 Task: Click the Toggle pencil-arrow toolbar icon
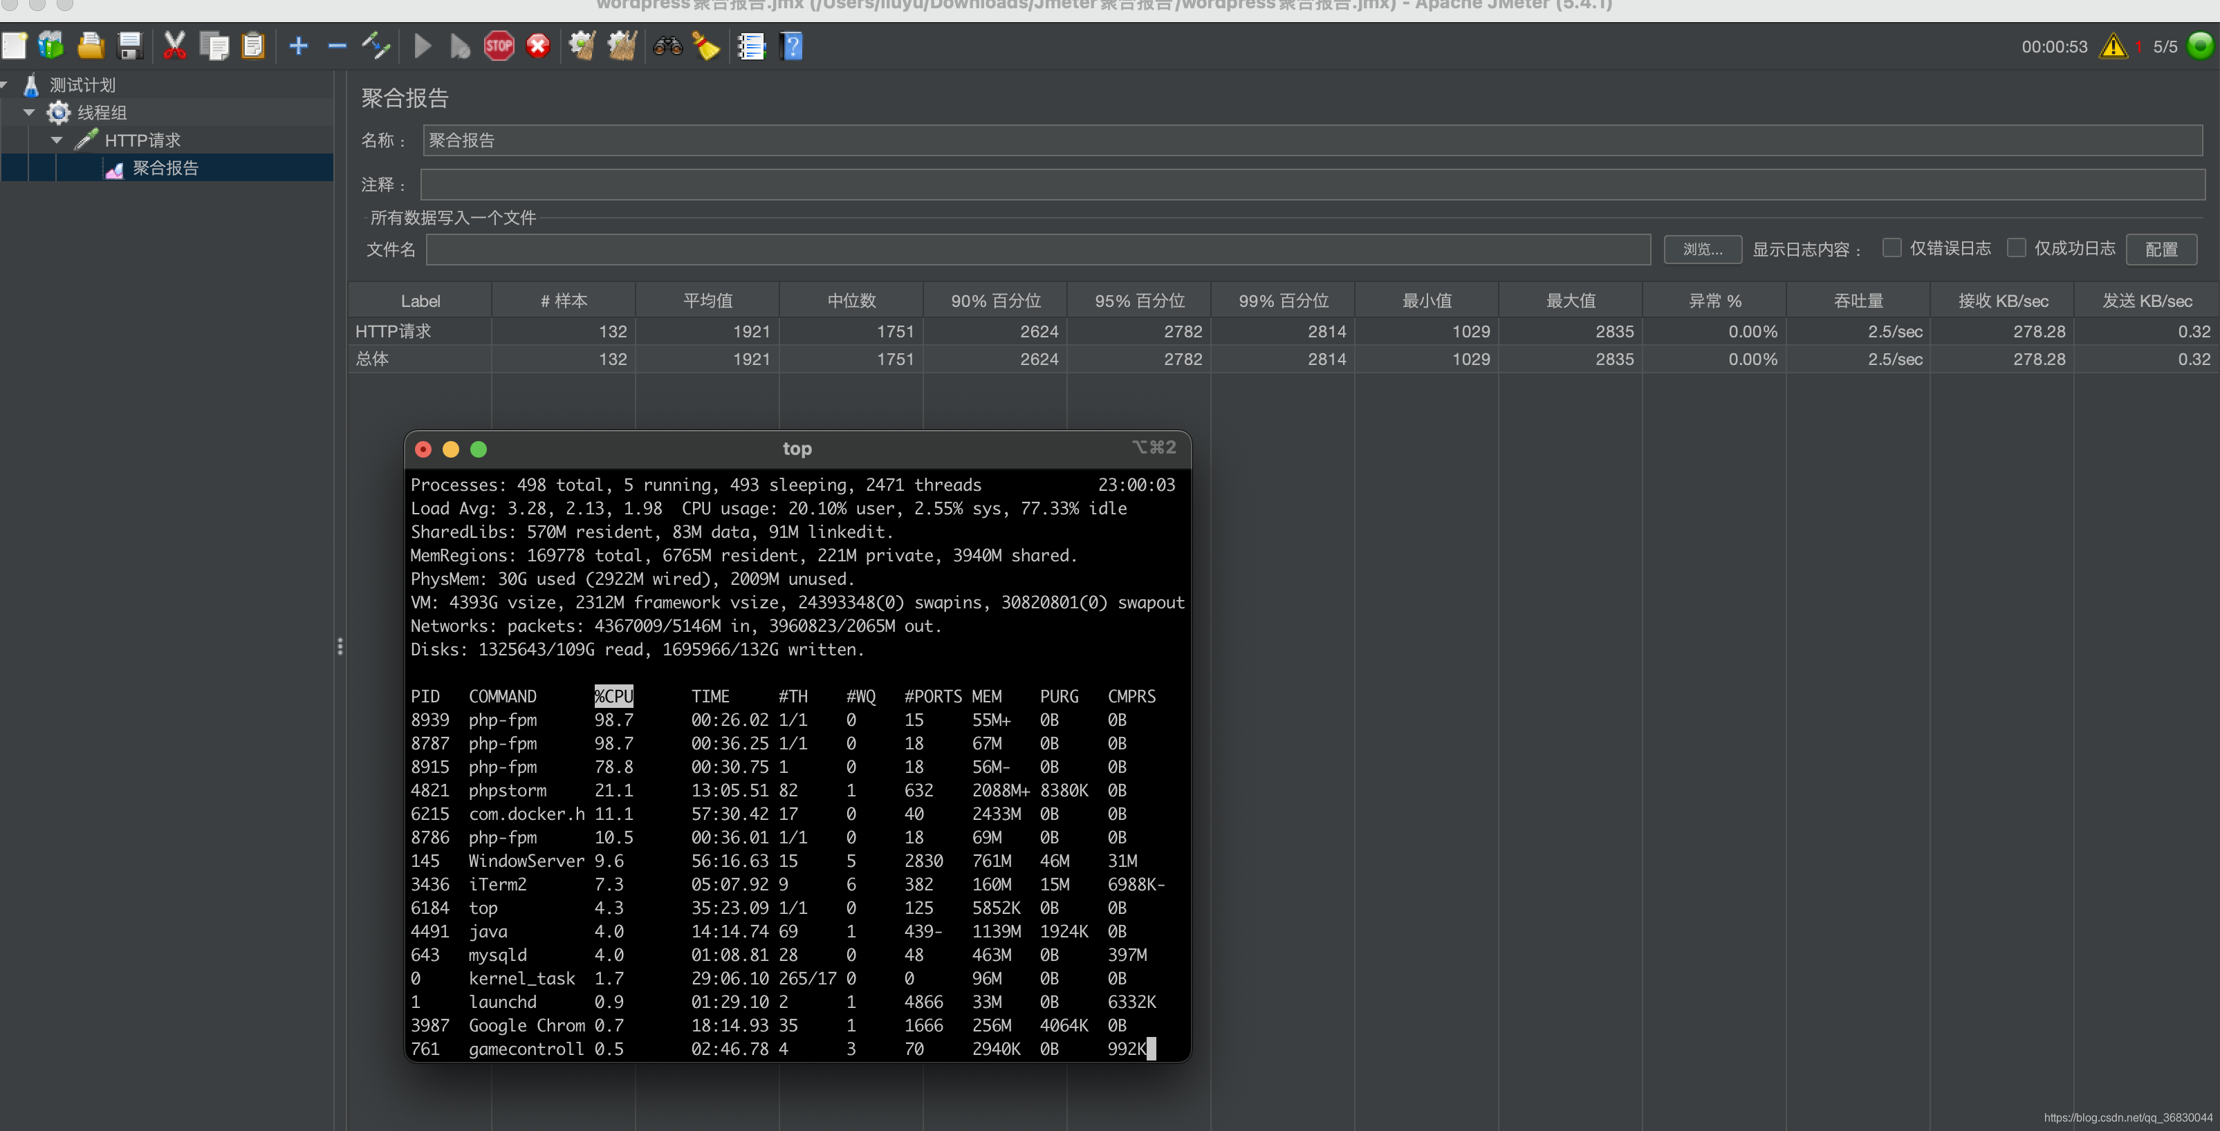pos(376,46)
